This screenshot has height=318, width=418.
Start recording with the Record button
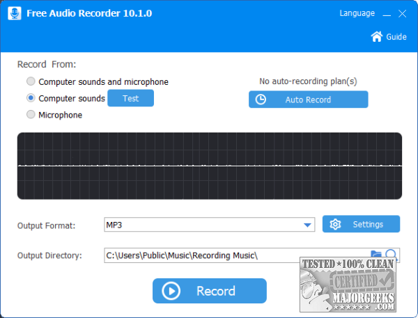point(210,291)
